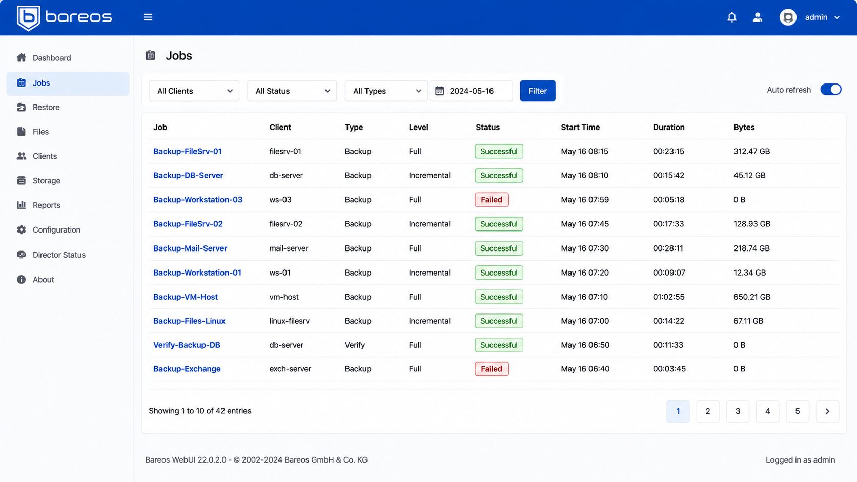857x482 pixels.
Task: Open Dashboard in the sidebar
Action: (x=68, y=58)
